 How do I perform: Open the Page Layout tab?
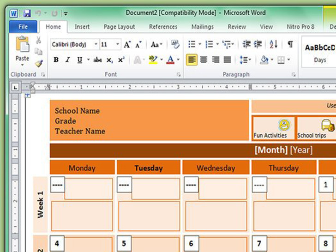(x=119, y=27)
